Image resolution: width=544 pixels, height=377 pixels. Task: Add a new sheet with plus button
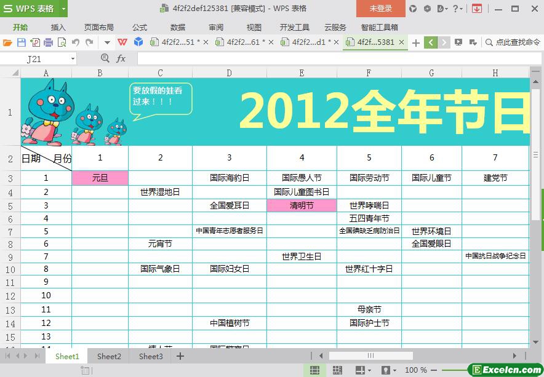tap(180, 356)
